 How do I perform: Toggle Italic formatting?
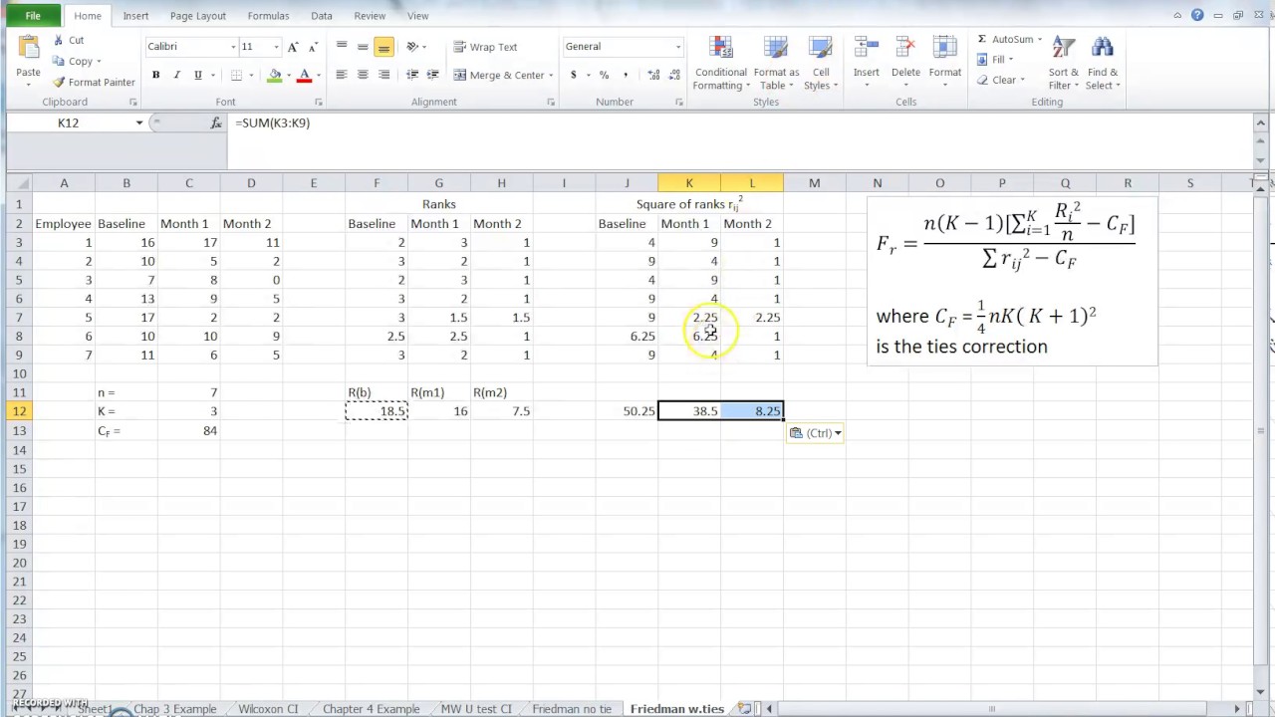click(176, 76)
